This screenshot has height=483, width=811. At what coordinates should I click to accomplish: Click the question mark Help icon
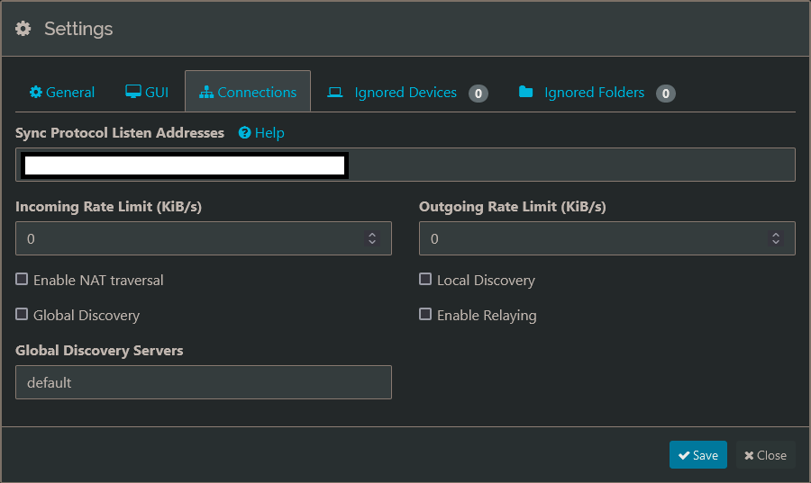point(244,133)
